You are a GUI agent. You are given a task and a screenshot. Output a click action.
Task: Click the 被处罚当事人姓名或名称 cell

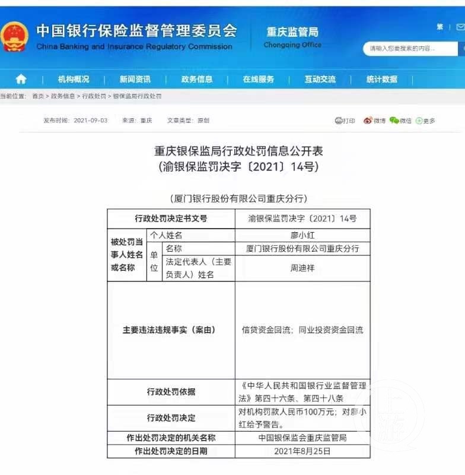(127, 255)
